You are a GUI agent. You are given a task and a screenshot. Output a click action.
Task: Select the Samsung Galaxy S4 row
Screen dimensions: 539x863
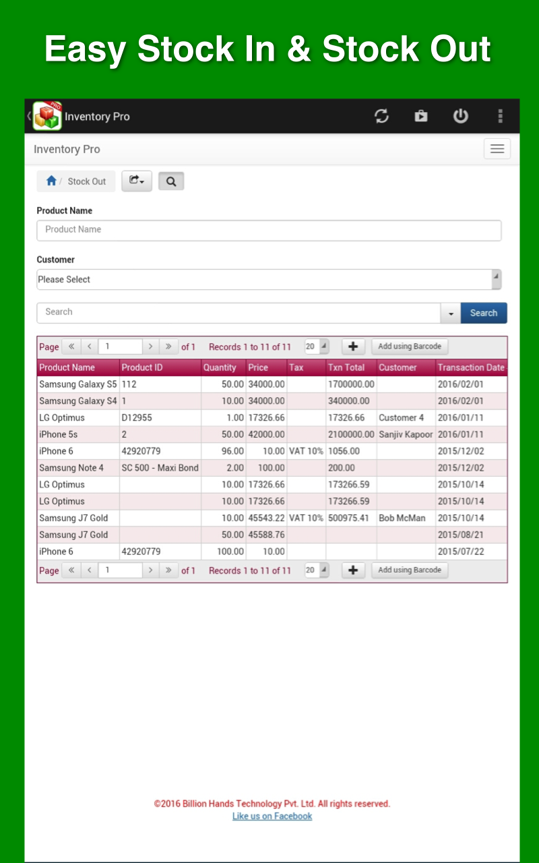(x=272, y=401)
